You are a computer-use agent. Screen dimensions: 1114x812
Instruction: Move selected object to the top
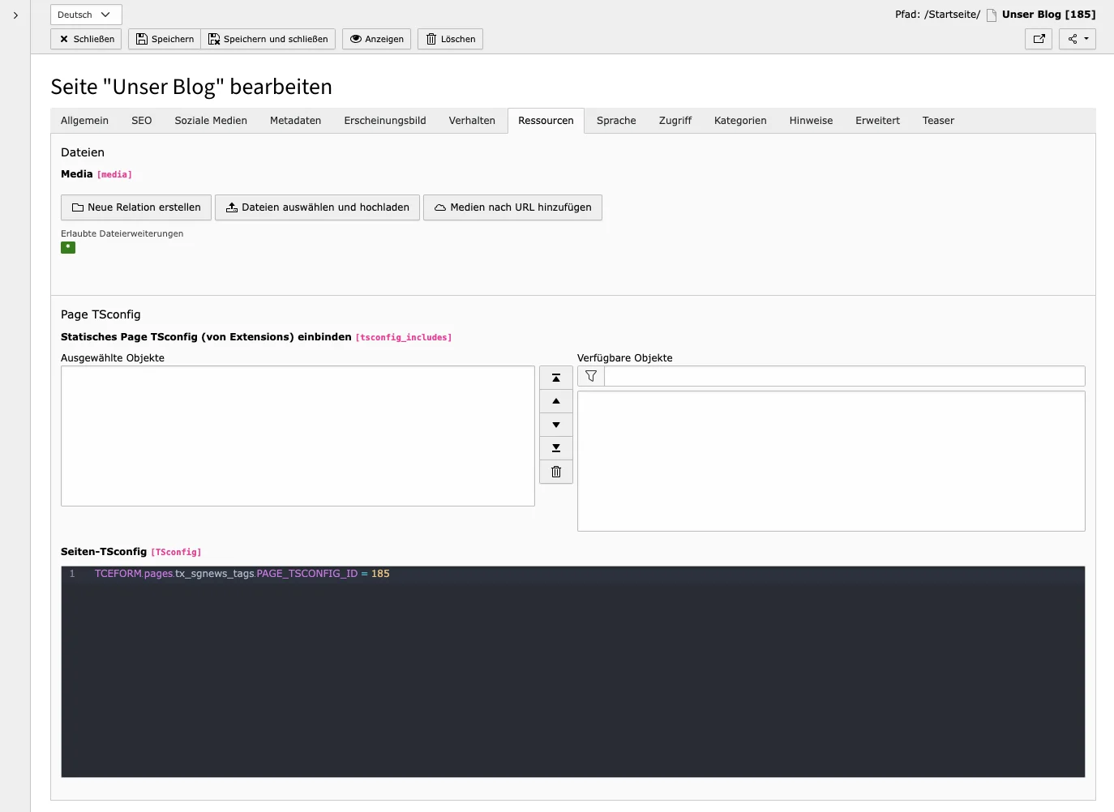click(x=555, y=377)
